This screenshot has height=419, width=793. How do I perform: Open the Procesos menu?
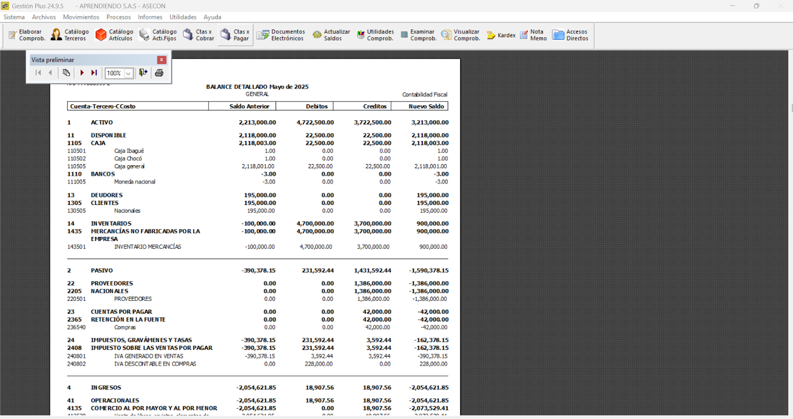point(118,17)
